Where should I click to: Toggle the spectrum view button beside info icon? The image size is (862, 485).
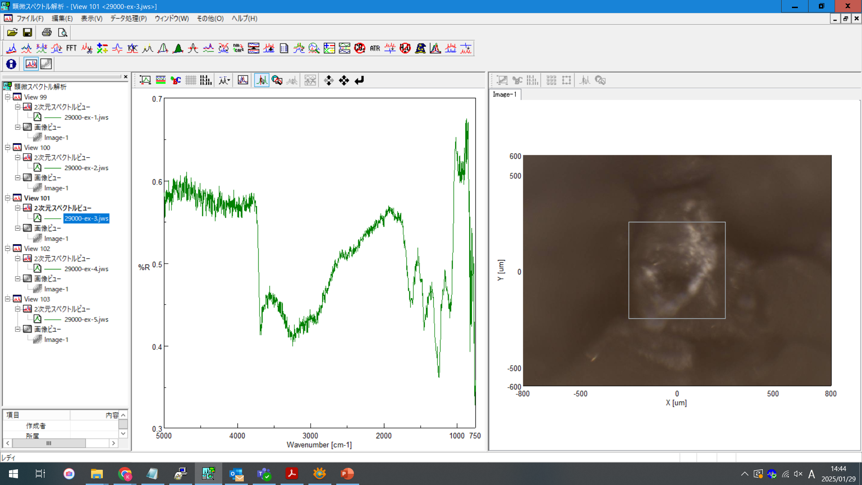tap(31, 64)
